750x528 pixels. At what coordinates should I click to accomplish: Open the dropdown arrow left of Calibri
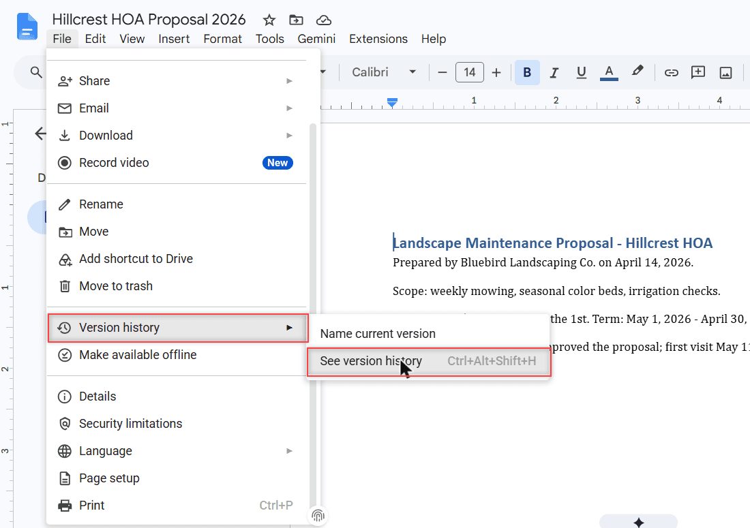click(323, 72)
